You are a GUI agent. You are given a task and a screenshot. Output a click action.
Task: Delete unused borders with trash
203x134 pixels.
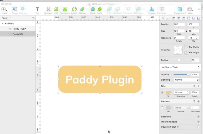tap(194, 101)
